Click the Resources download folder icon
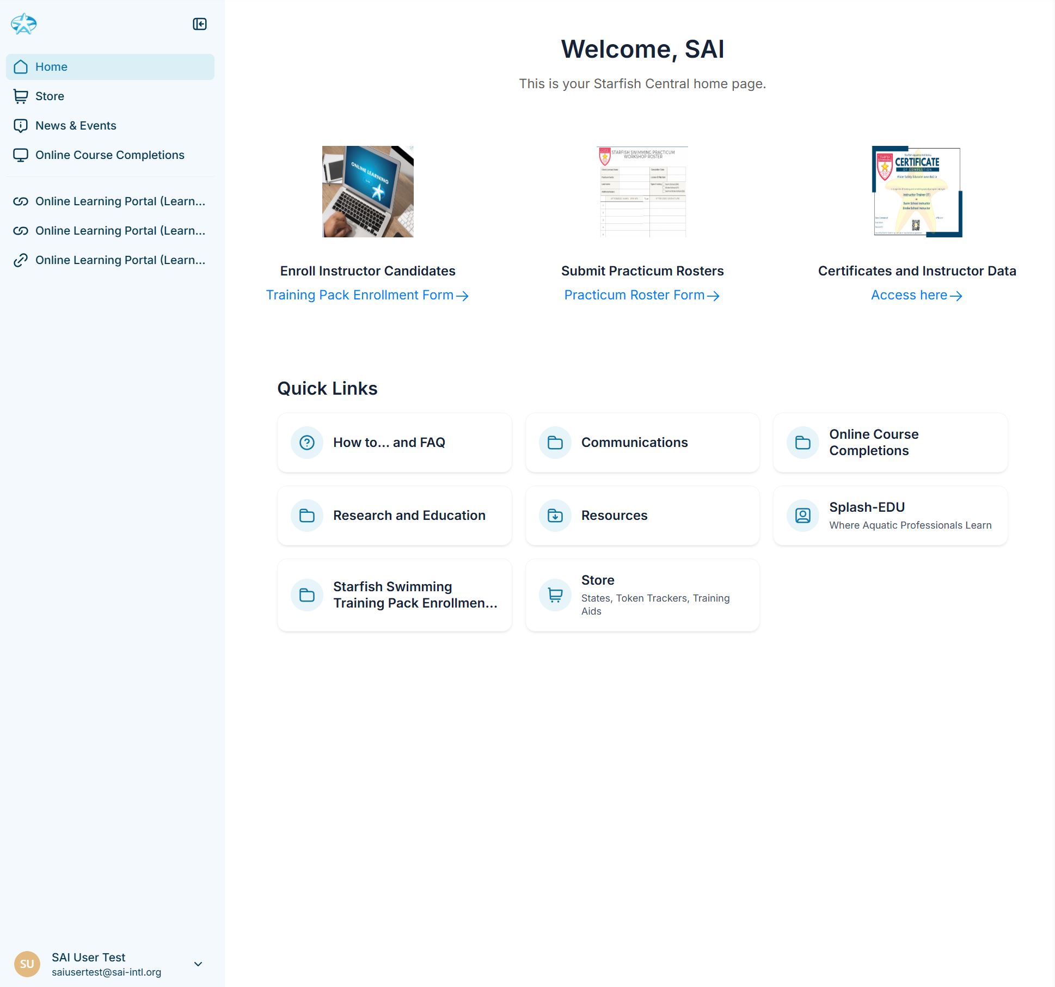The height and width of the screenshot is (987, 1055). 555,516
